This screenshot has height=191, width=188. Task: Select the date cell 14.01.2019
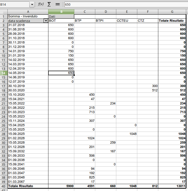[x=28, y=51]
